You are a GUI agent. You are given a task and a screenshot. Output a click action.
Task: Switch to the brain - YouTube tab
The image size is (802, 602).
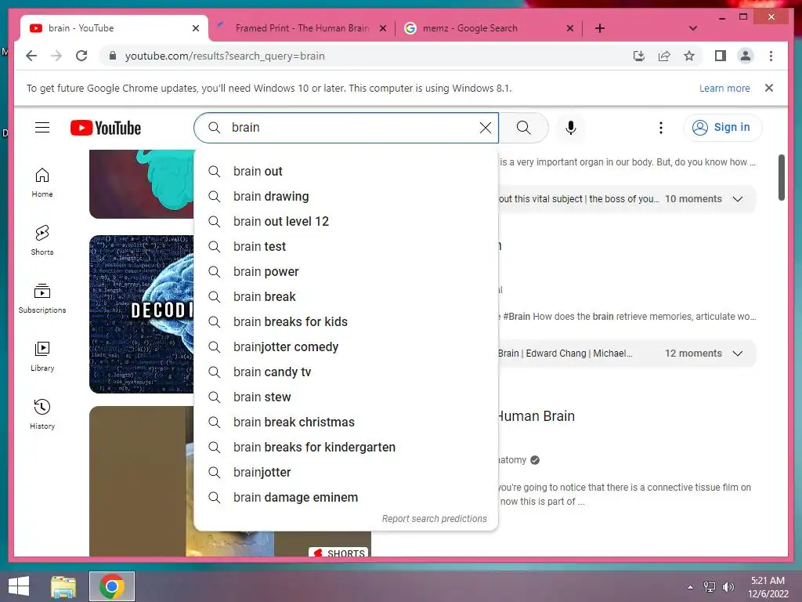click(x=114, y=28)
